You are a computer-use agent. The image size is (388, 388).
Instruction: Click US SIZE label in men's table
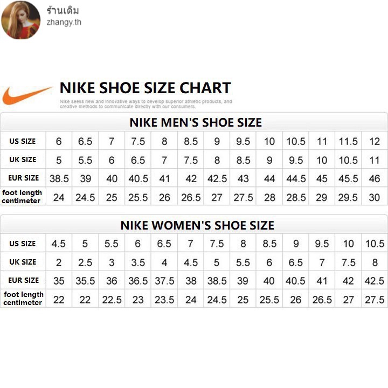tap(23, 141)
